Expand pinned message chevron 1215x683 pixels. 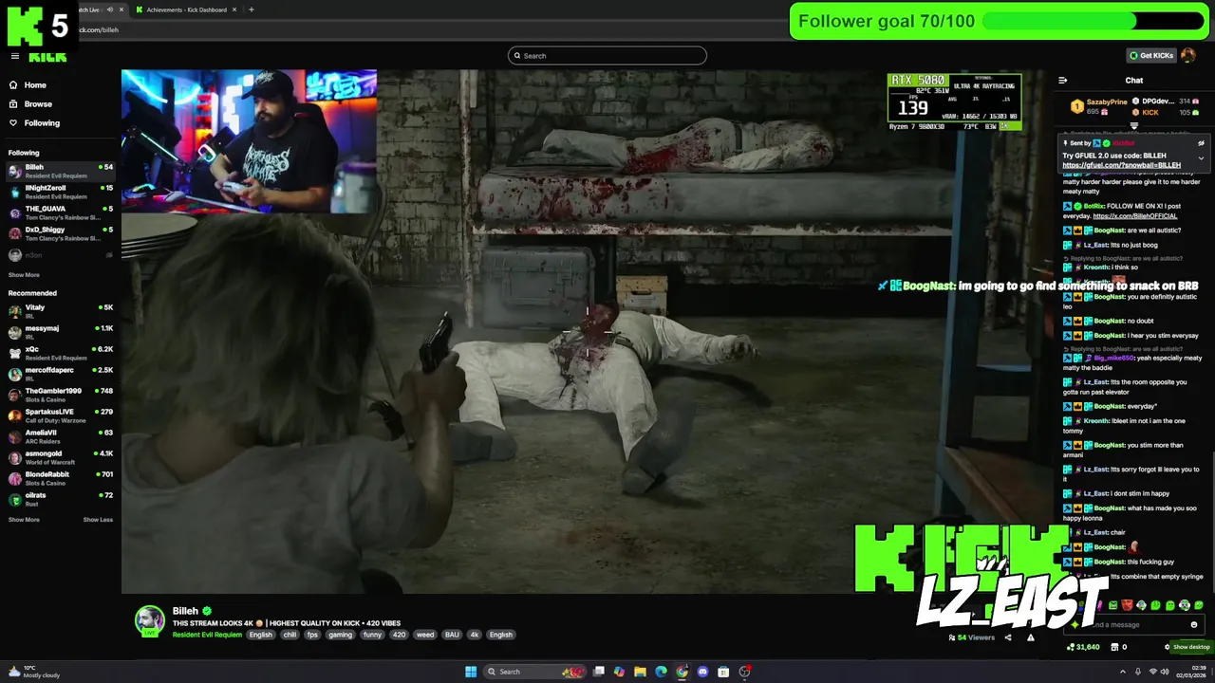[x=1201, y=157]
